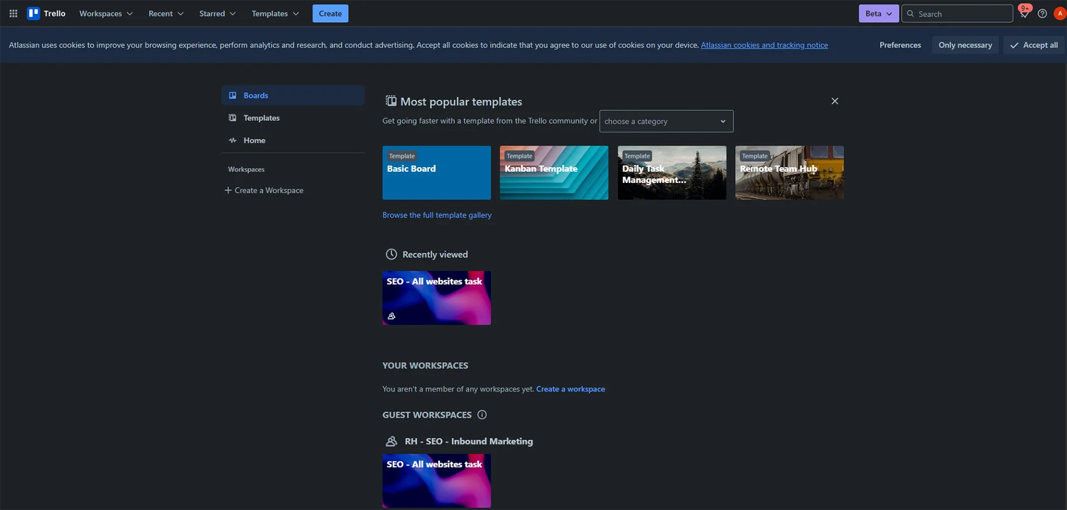Screen dimensions: 1067x510
Task: Close the Most popular templates section
Action: click(835, 101)
